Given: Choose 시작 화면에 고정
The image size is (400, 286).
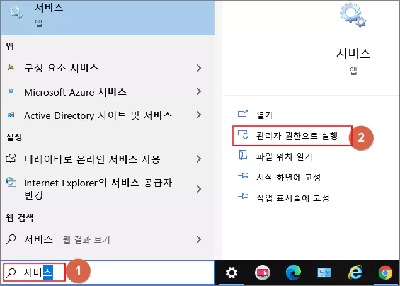Looking at the screenshot, I should [289, 177].
